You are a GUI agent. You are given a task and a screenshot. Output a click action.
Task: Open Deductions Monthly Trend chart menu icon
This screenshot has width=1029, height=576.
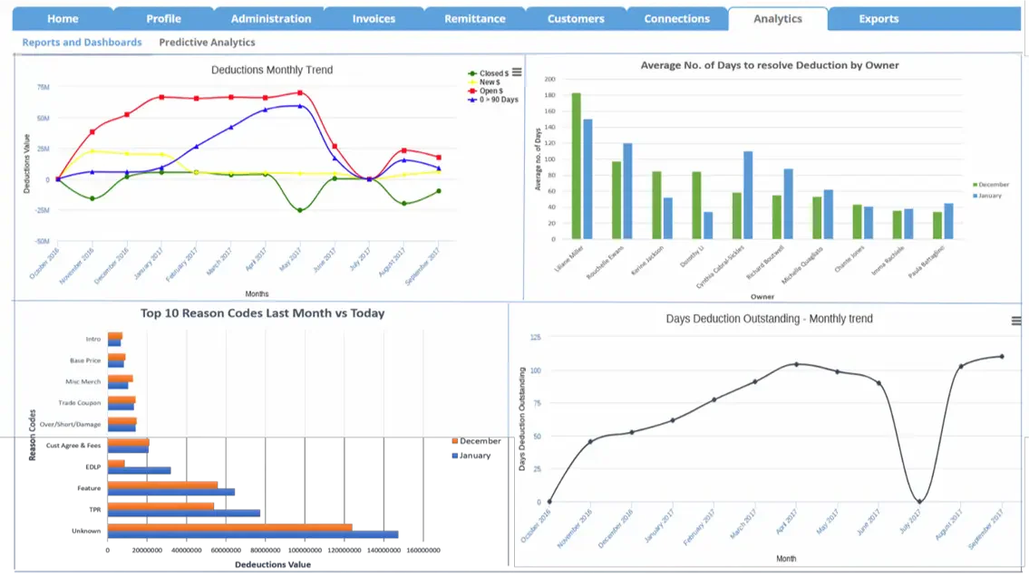click(517, 72)
